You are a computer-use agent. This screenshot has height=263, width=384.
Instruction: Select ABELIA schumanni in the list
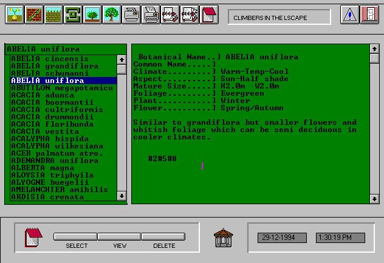[63, 73]
